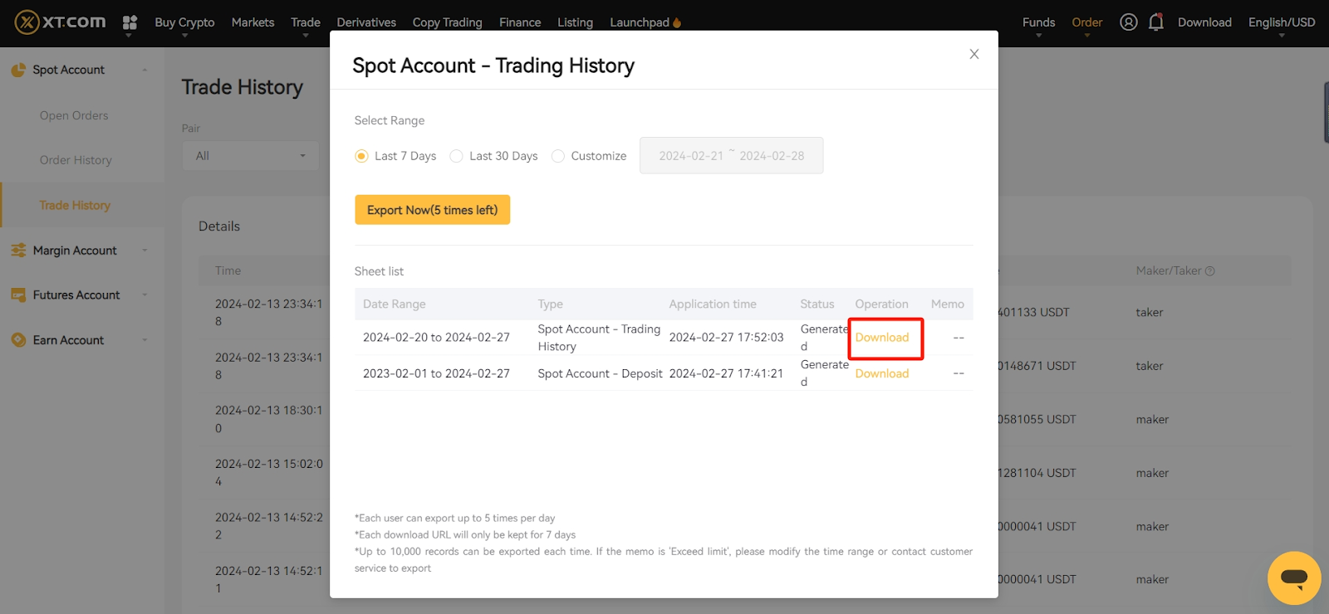Open the user profile icon
The height and width of the screenshot is (614, 1329).
[1128, 22]
